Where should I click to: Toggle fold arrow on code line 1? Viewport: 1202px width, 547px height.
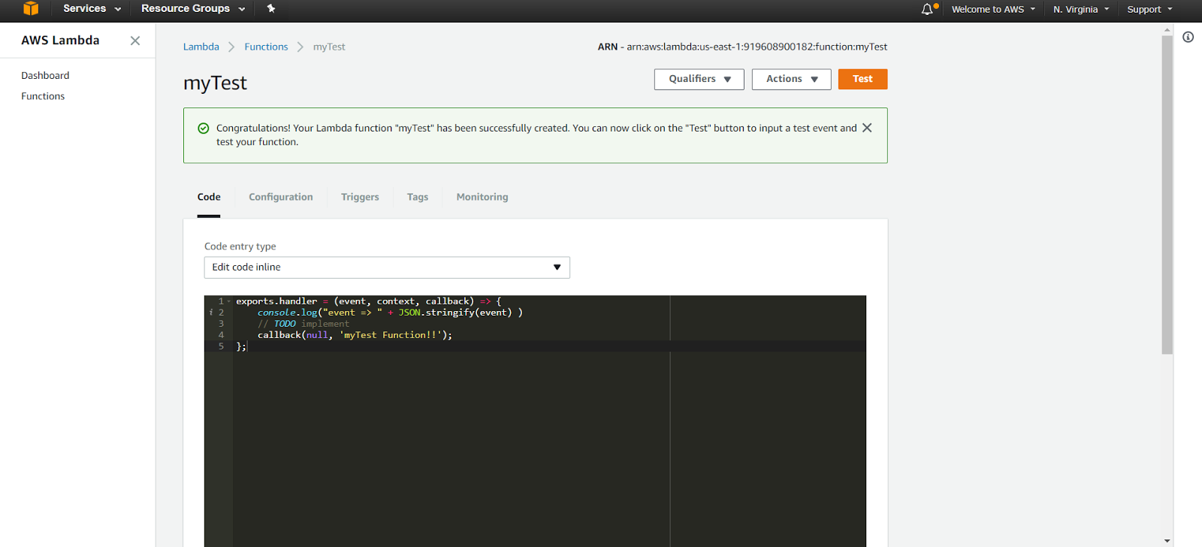click(x=229, y=301)
